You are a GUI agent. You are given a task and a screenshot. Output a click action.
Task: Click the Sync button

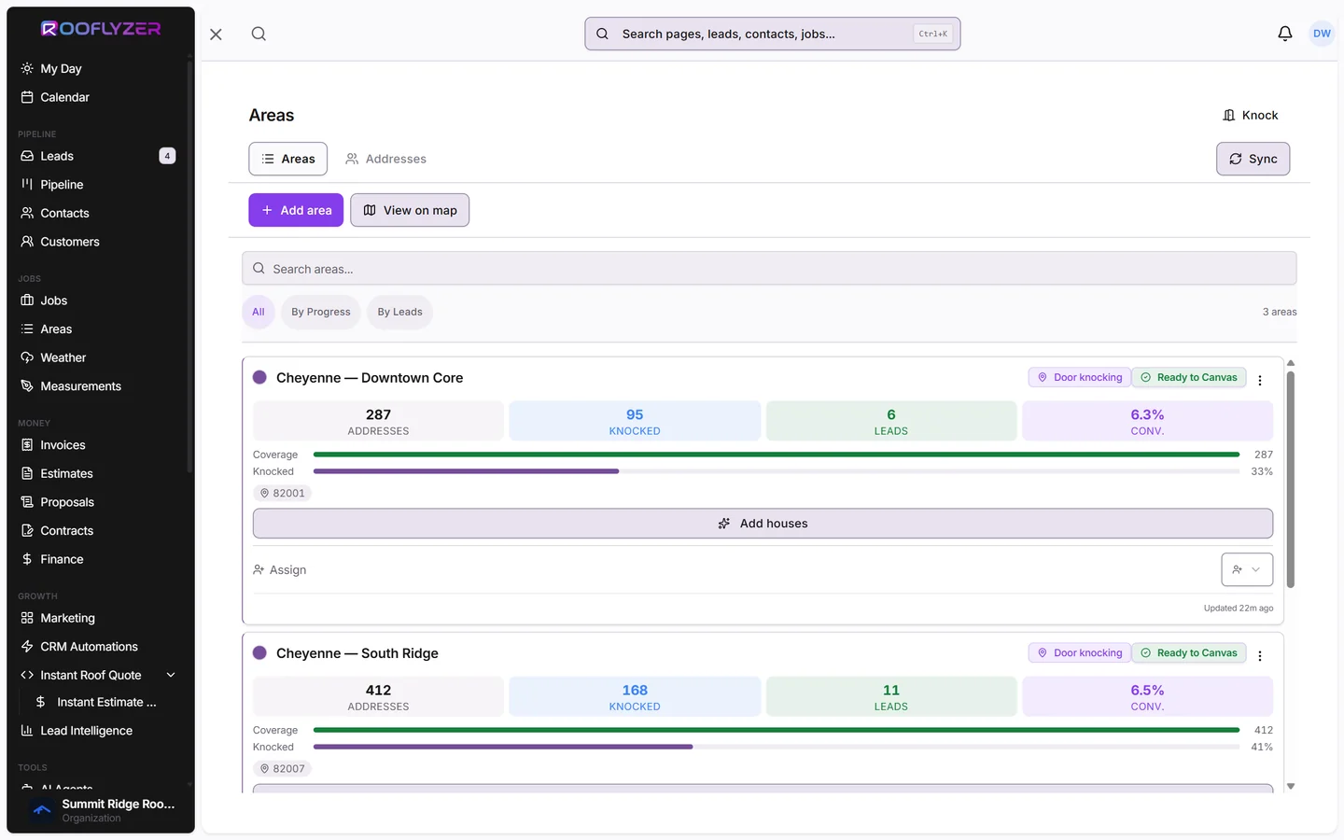click(1253, 159)
